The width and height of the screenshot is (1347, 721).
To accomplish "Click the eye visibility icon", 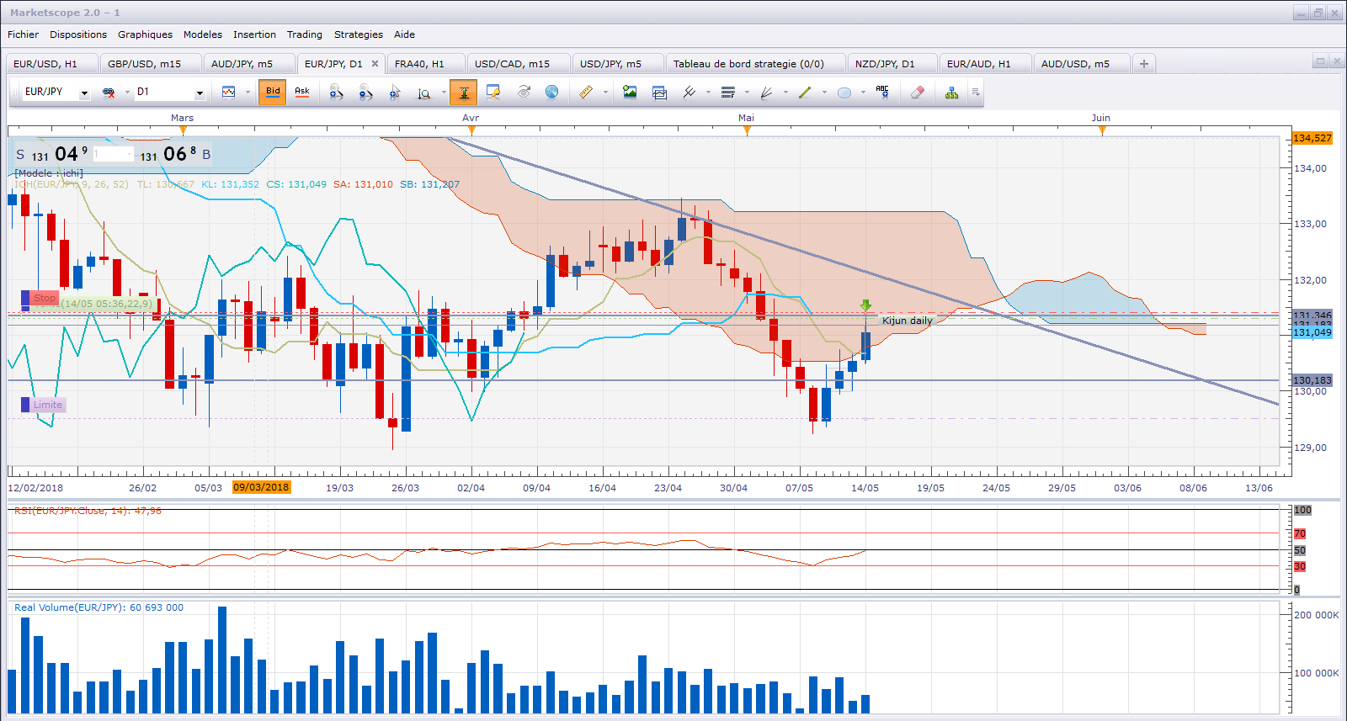I will point(523,93).
